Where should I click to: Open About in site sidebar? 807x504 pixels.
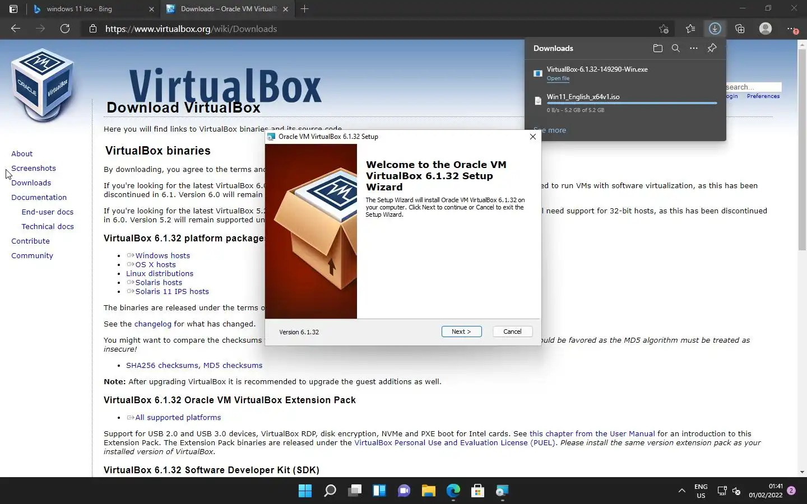(x=22, y=153)
